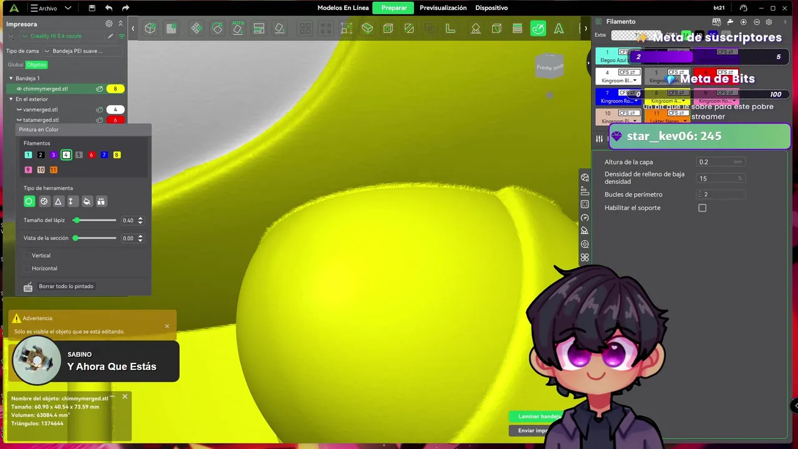
Task: Select filament 1 in the color painting panel
Action: [28, 155]
